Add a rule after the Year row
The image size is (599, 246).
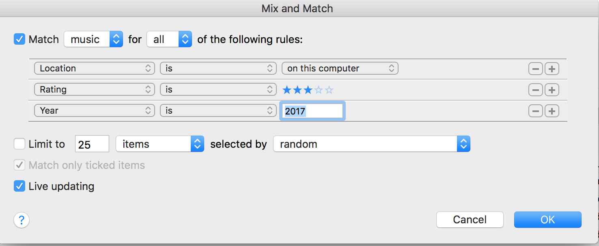552,111
